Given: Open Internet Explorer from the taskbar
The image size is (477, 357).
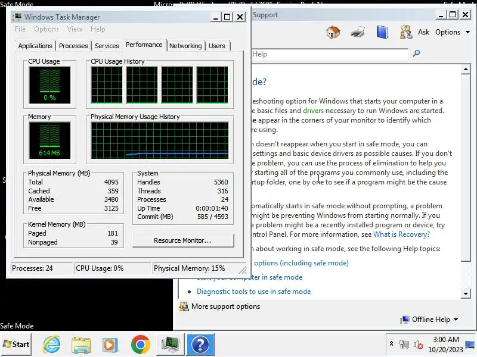Looking at the screenshot, I should coord(51,345).
